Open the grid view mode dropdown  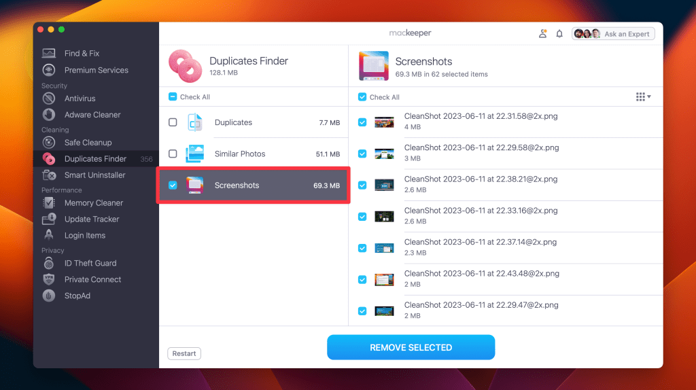click(x=643, y=96)
